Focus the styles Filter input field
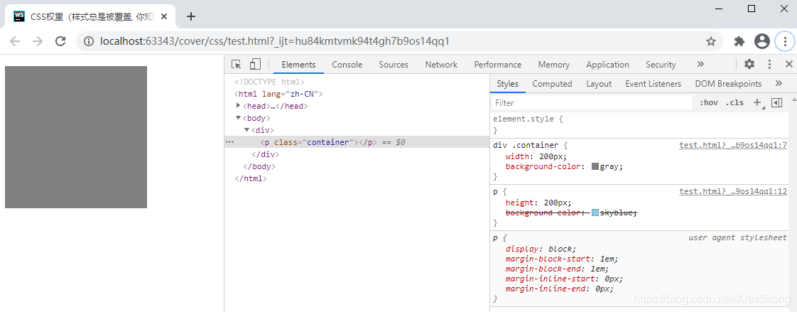This screenshot has height=312, width=797. tap(592, 102)
